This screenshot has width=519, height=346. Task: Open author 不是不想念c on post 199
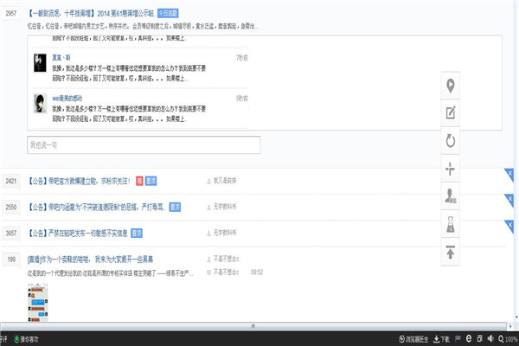click(226, 259)
